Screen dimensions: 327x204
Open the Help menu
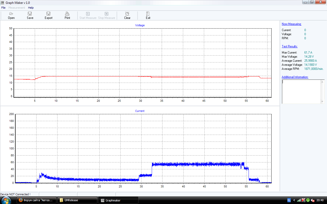coord(31,8)
